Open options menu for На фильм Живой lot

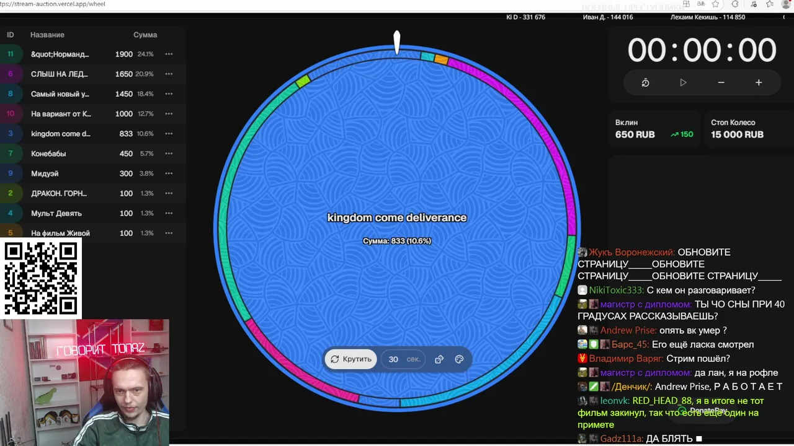[x=169, y=233]
